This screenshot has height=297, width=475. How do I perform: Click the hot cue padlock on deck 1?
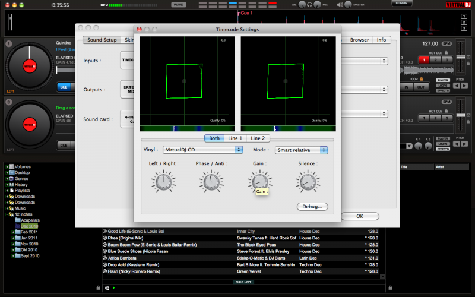[x=446, y=53]
